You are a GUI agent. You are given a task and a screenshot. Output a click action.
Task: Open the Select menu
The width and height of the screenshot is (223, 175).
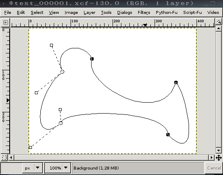click(37, 13)
